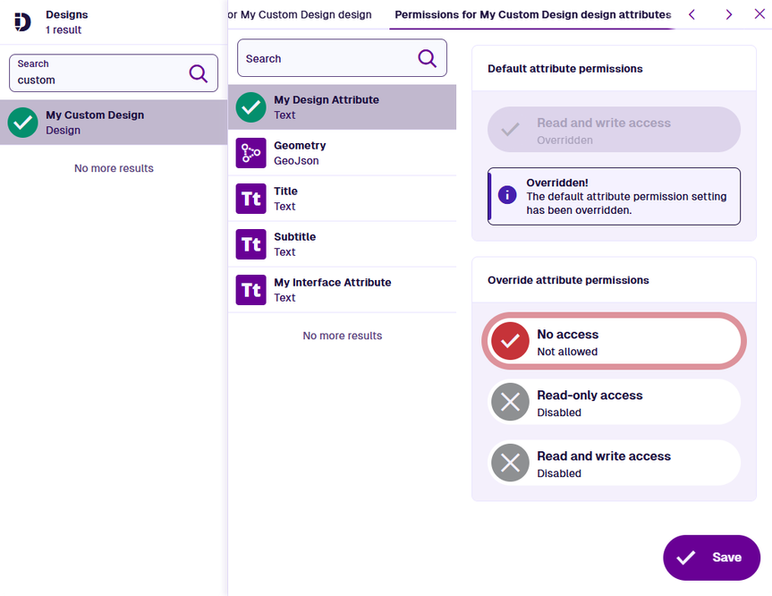Go to next tab with right chevron

(729, 14)
